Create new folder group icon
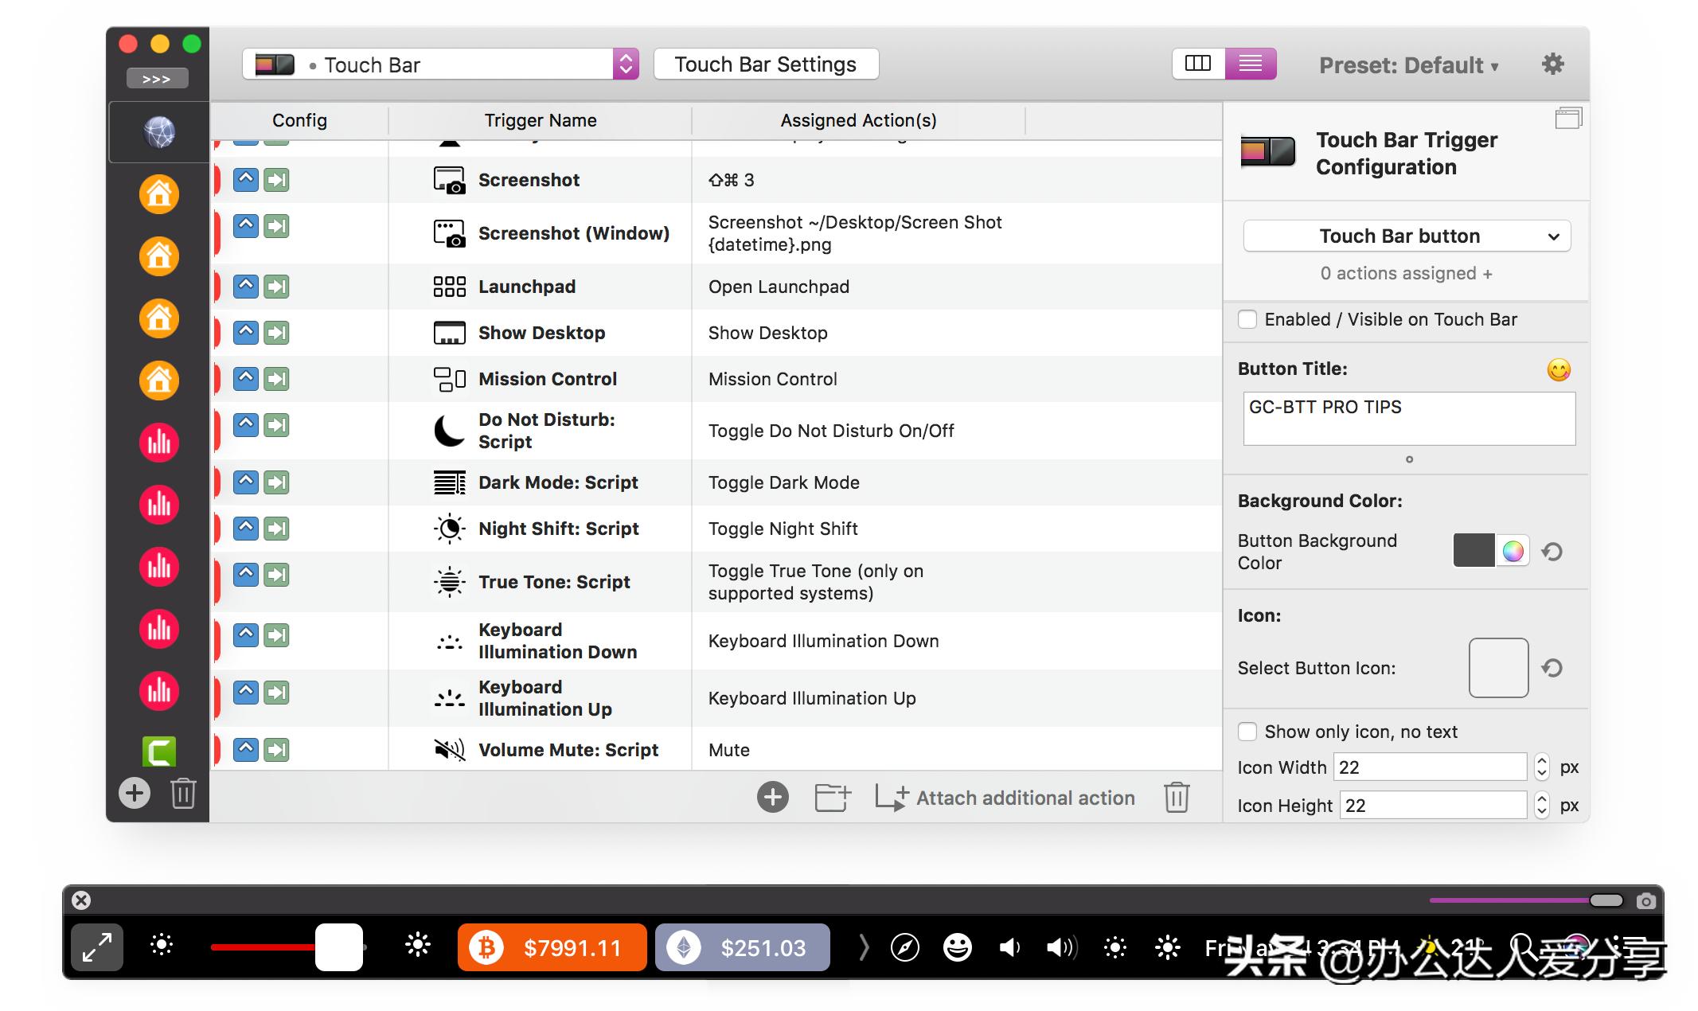 [833, 797]
